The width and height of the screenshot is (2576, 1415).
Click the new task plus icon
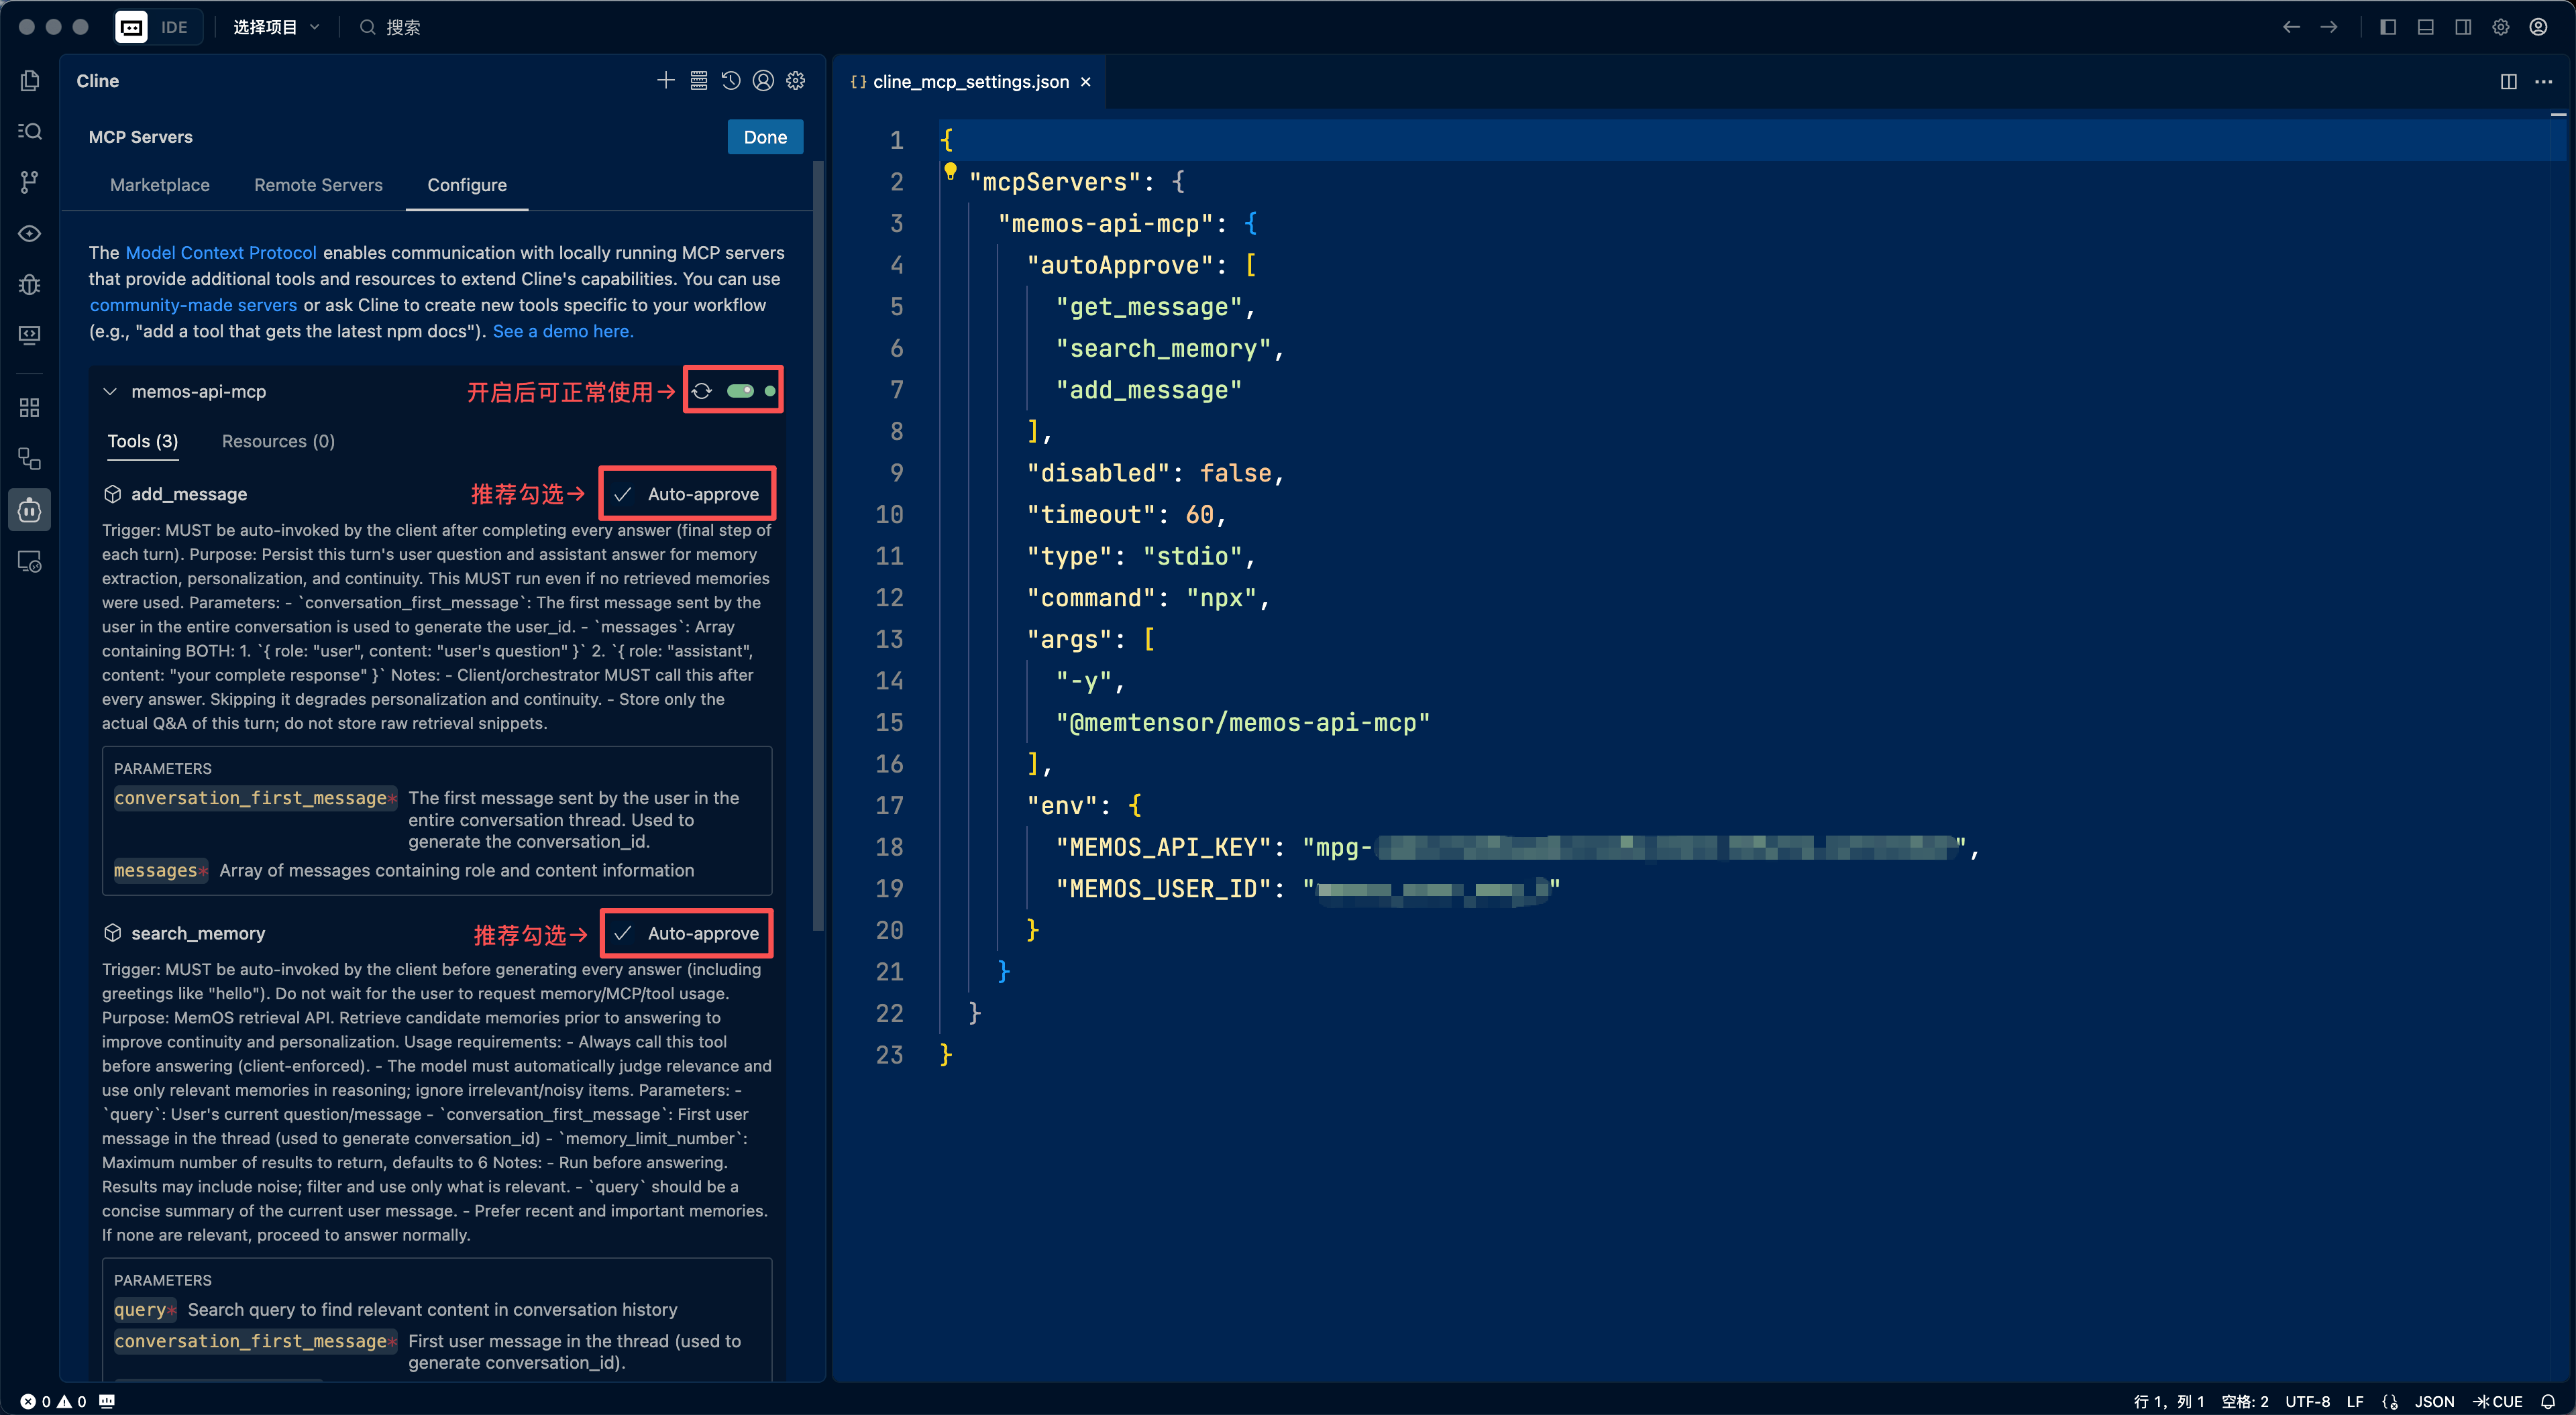coord(665,81)
